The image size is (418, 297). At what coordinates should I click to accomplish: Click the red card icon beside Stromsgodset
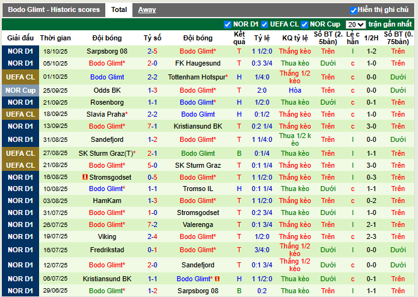85,177
